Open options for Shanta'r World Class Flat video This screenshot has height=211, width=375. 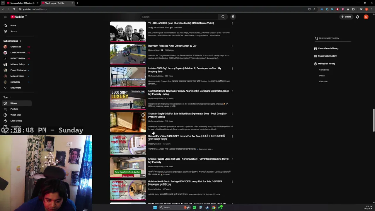coord(232,159)
